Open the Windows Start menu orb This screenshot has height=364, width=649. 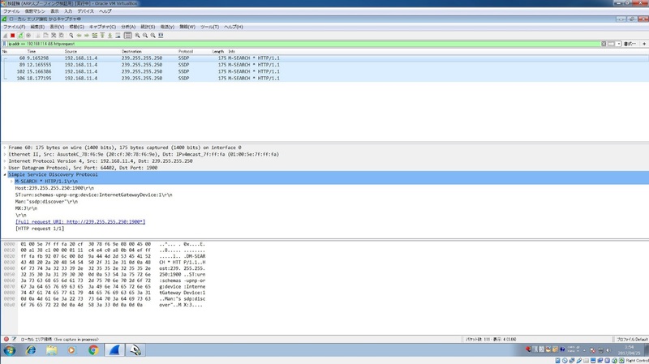pos(10,350)
